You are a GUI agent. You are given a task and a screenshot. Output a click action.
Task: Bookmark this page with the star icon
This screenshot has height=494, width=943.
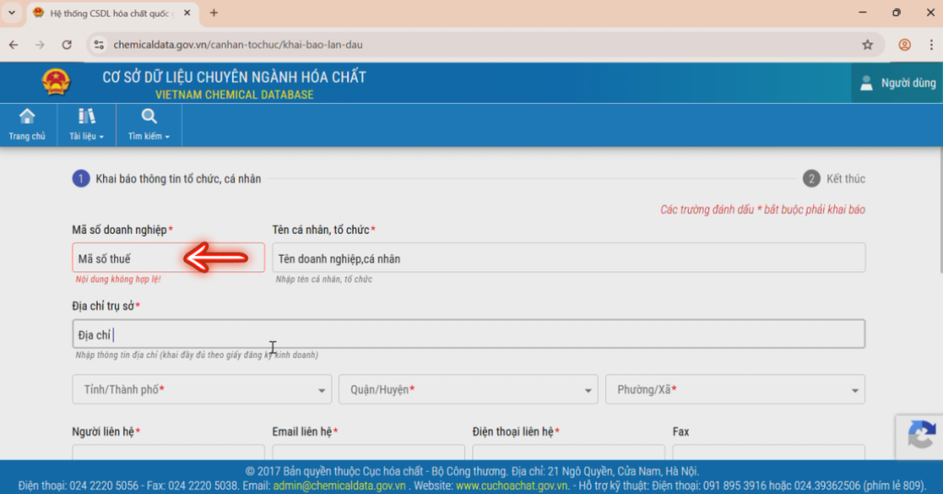pos(867,44)
